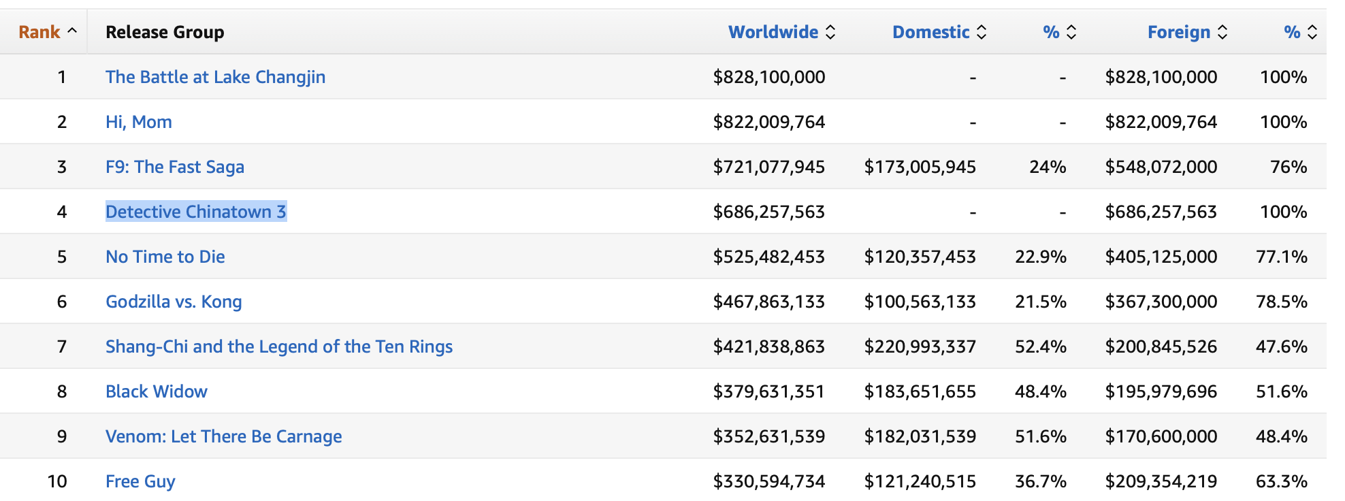This screenshot has height=501, width=1345.
Task: Click the Foreign sort arrows icon
Action: 1222,32
